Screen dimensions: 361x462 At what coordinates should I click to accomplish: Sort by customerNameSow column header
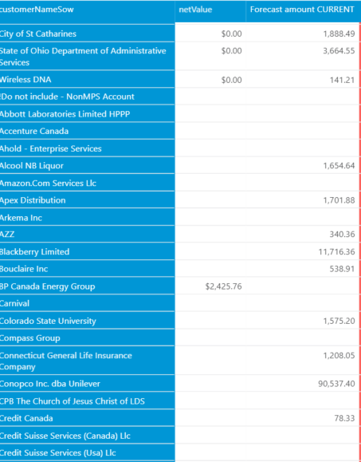click(x=87, y=11)
